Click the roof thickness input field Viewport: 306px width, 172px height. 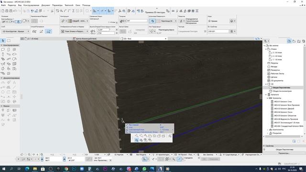pos(137,21)
